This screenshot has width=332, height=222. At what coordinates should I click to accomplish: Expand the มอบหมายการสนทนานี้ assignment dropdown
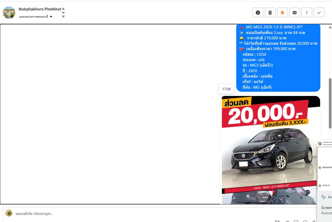point(36,16)
